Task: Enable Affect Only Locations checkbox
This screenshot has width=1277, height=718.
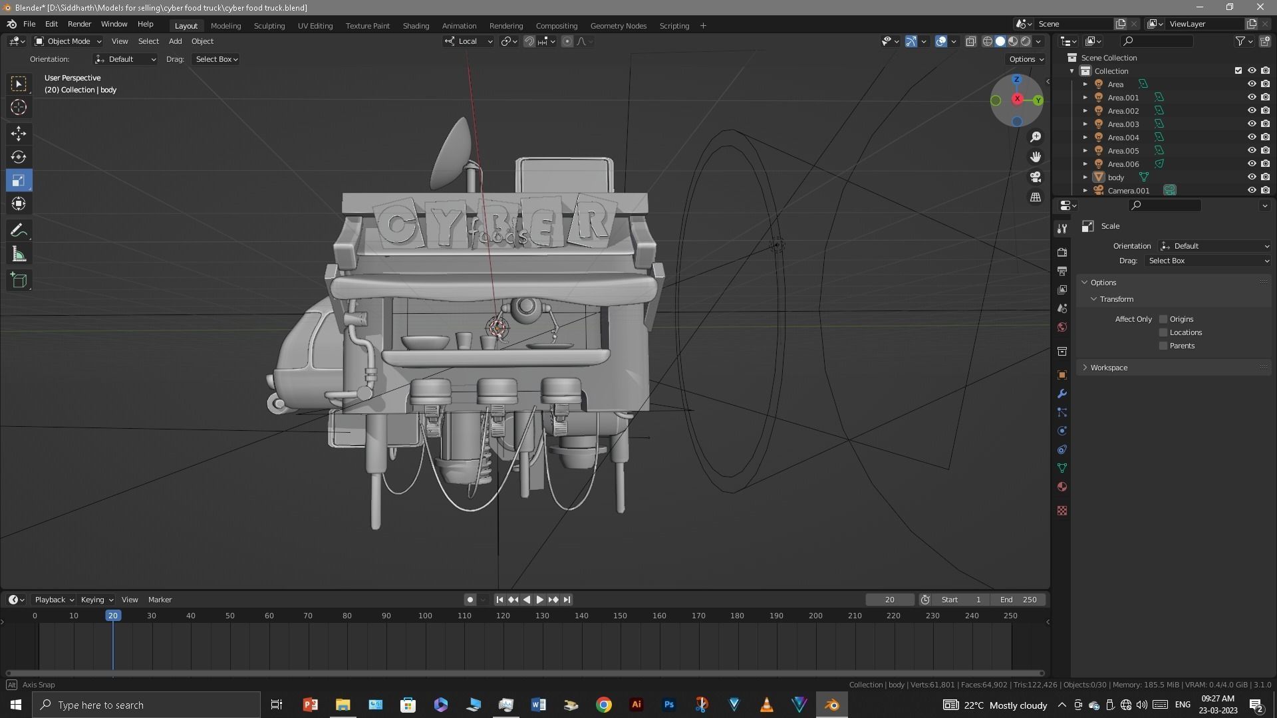Action: pyautogui.click(x=1163, y=332)
